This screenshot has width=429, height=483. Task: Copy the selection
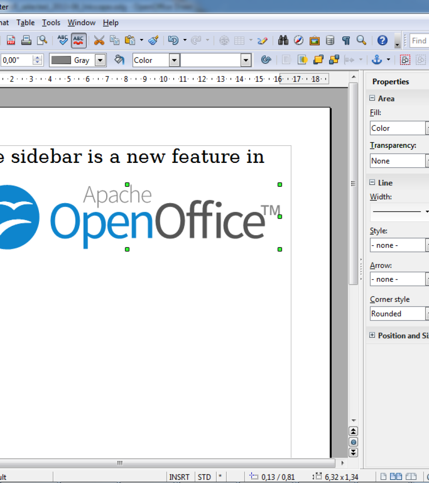pyautogui.click(x=115, y=40)
